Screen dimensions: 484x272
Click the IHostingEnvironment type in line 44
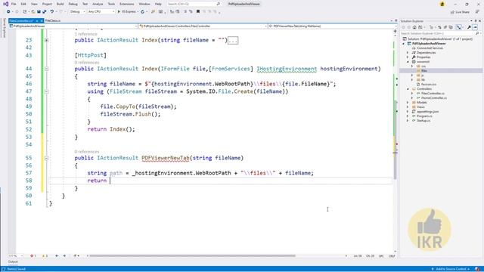(287, 69)
